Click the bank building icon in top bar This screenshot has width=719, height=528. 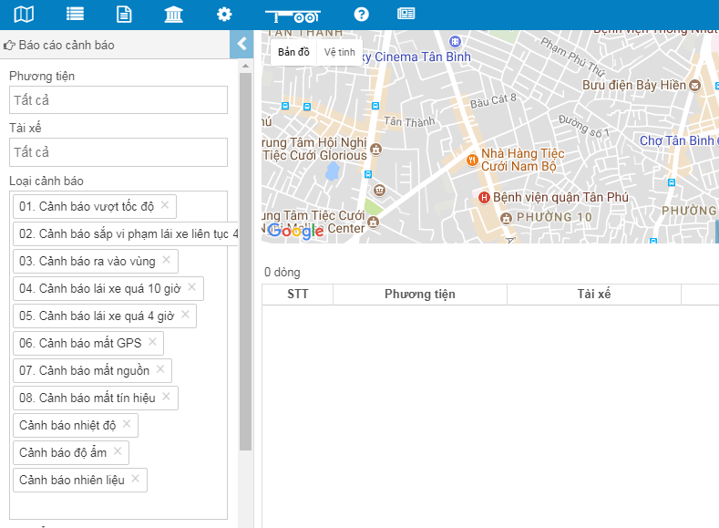(x=172, y=14)
